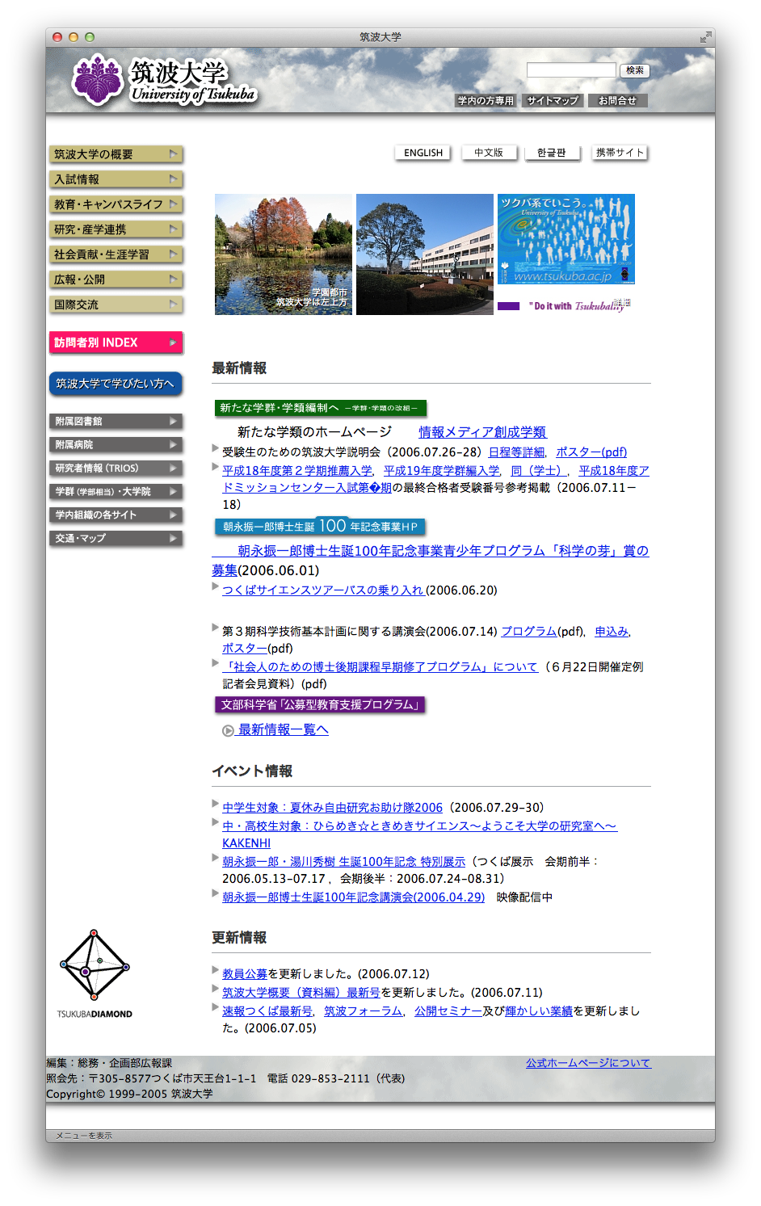Click the 検索 search button
This screenshot has height=1206, width=761.
tap(635, 70)
